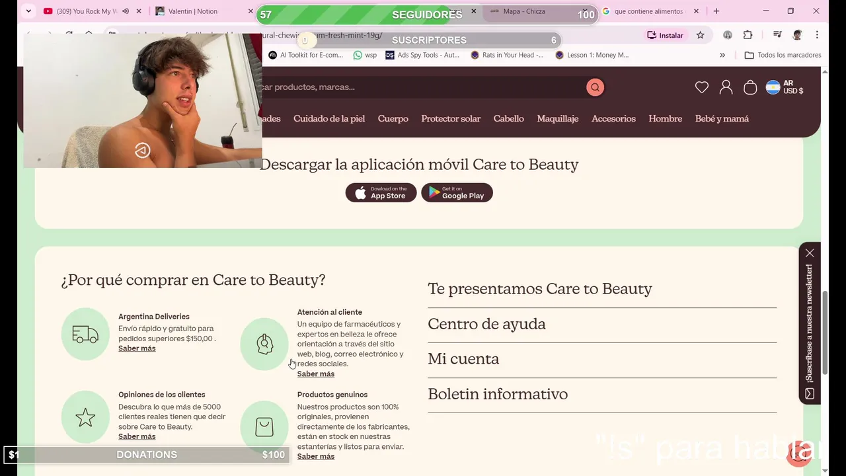The width and height of the screenshot is (846, 476).
Task: Close the You Rock My World tab
Action: [139, 11]
